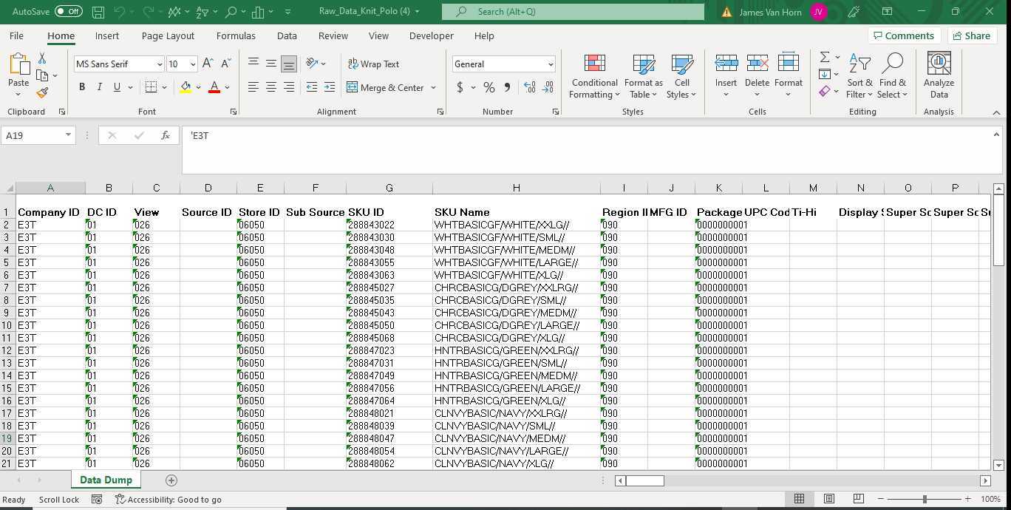Click the Percent Style icon
This screenshot has height=510, width=1011.
point(489,87)
